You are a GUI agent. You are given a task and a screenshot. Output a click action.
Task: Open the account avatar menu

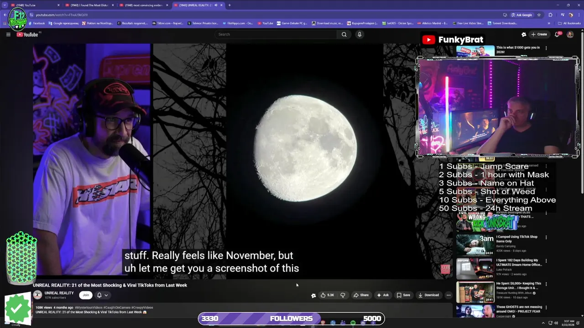(x=570, y=34)
